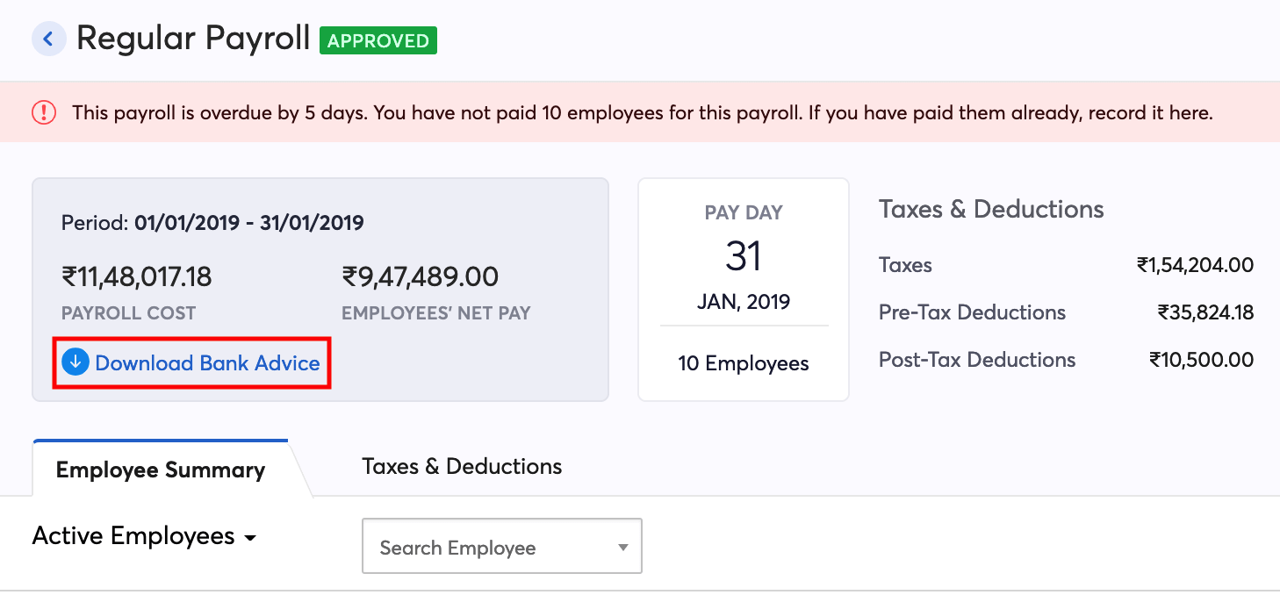Image resolution: width=1280 pixels, height=595 pixels.
Task: Open the Taxes & Deductions tab
Action: pos(462,466)
